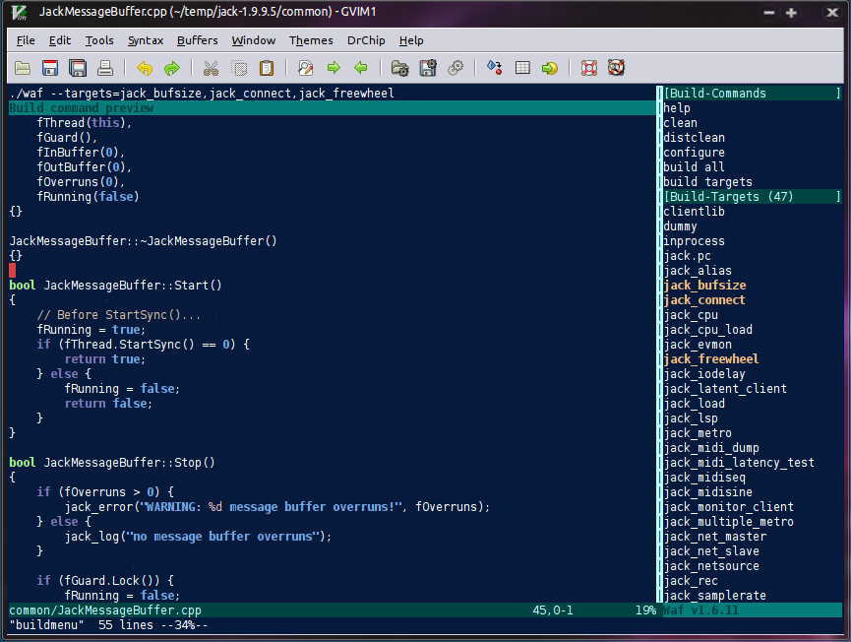Screen dimensions: 851x642
Task: Open the Syntax menu
Action: click(x=146, y=40)
